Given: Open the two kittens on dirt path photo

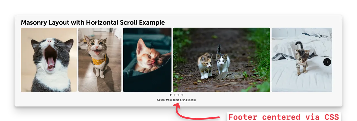Looking at the screenshot, I should click(x=221, y=60).
